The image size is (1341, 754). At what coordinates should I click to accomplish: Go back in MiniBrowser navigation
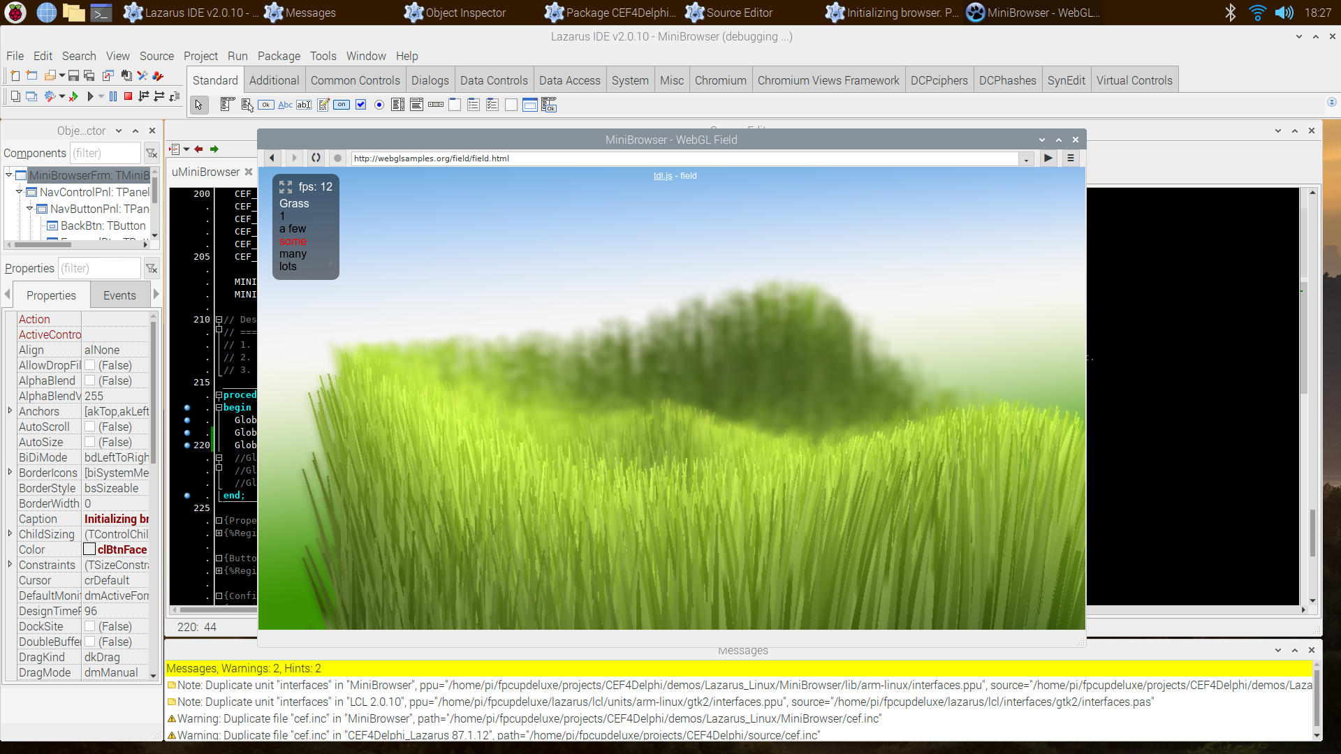pos(272,158)
